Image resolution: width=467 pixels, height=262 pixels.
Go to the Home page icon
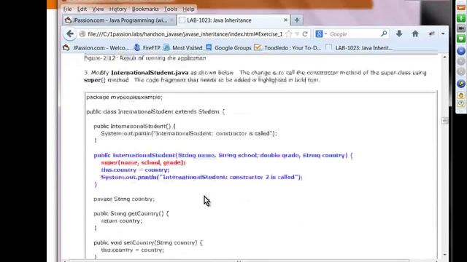click(415, 34)
